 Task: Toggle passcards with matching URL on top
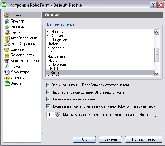point(48,92)
